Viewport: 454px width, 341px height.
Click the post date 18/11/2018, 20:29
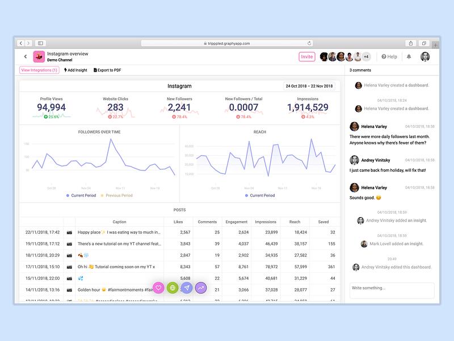tap(42, 255)
